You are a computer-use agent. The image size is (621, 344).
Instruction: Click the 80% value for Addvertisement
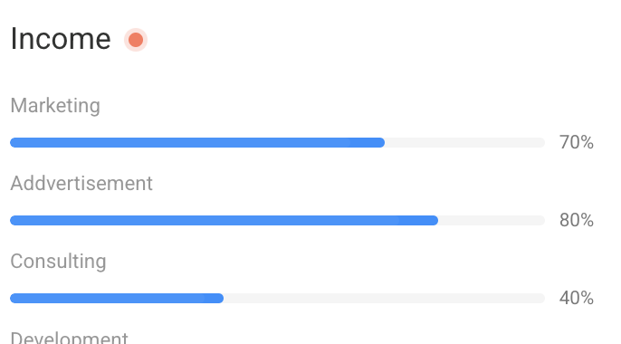point(577,220)
